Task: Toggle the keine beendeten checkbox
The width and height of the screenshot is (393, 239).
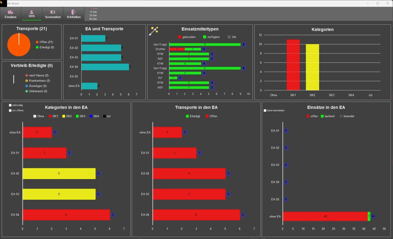Action: pyautogui.click(x=265, y=111)
